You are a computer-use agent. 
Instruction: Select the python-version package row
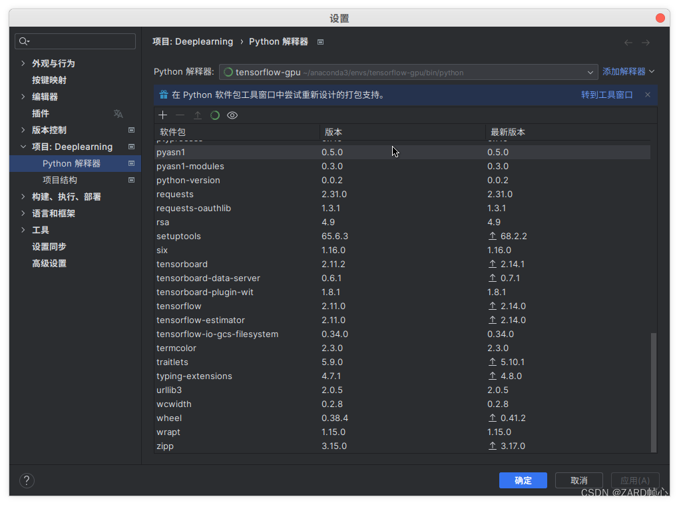point(402,180)
